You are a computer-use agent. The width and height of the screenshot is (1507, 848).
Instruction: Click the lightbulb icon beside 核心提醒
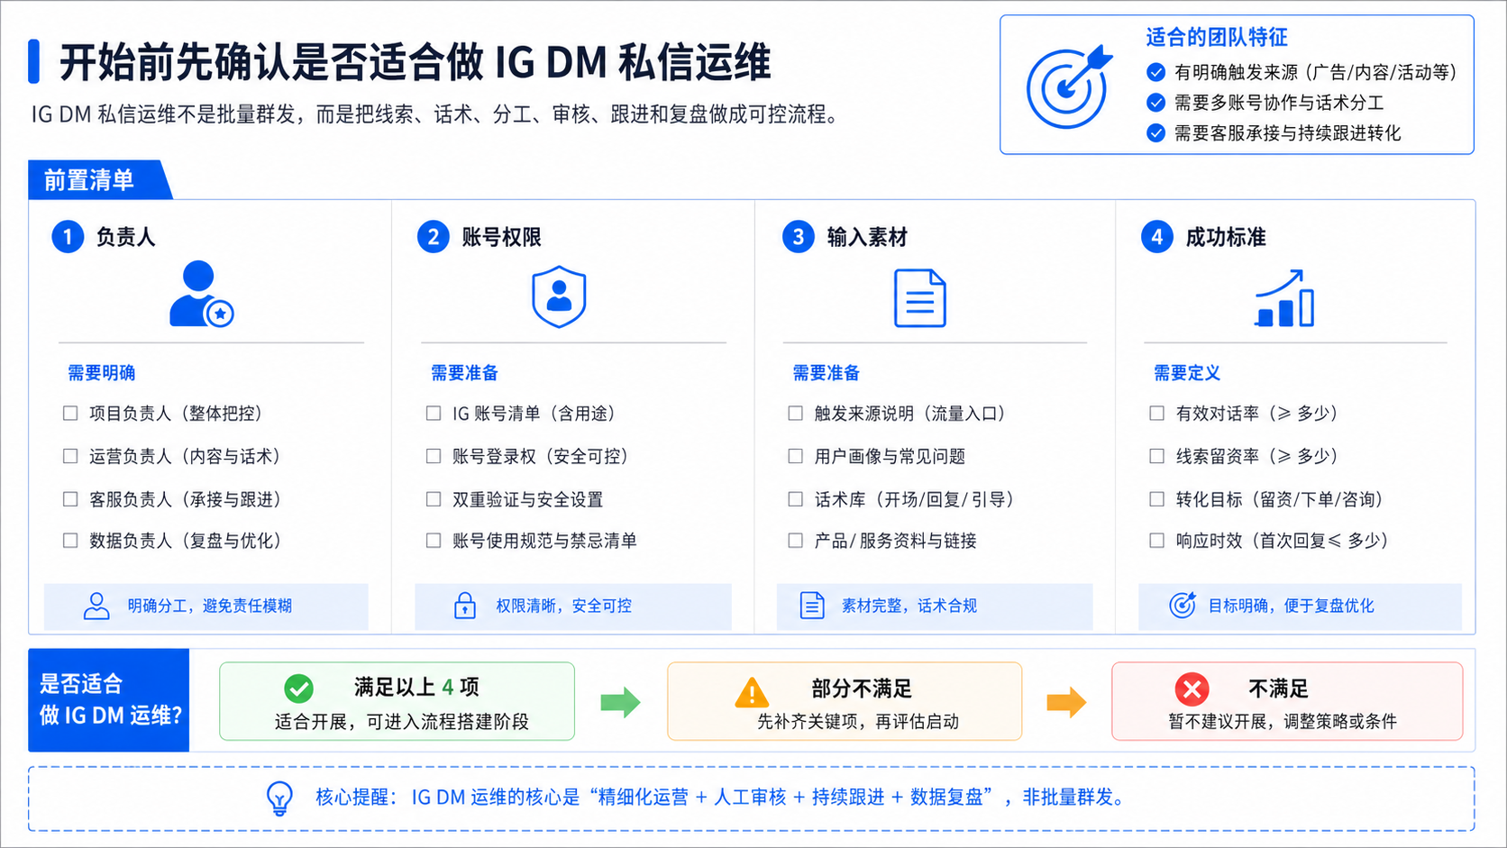pos(279,798)
